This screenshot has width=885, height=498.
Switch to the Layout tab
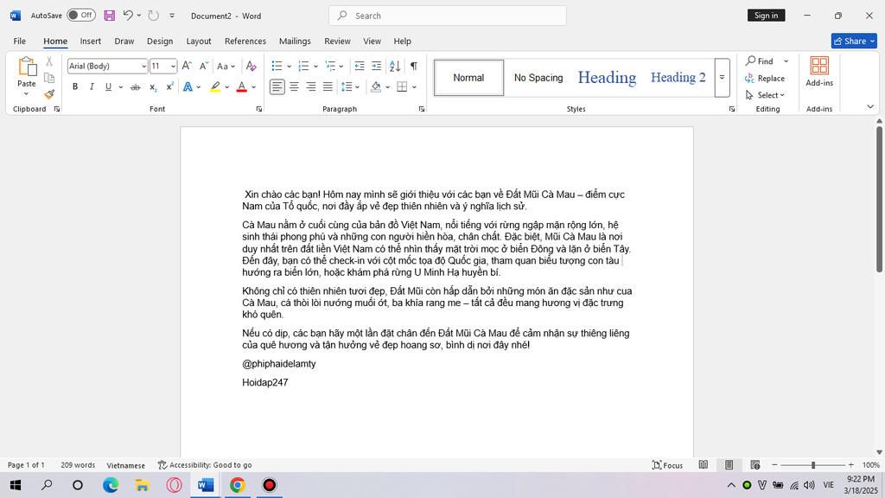click(x=199, y=41)
